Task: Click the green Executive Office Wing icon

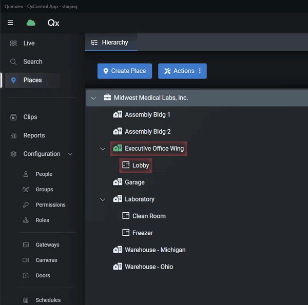Action: [118, 148]
